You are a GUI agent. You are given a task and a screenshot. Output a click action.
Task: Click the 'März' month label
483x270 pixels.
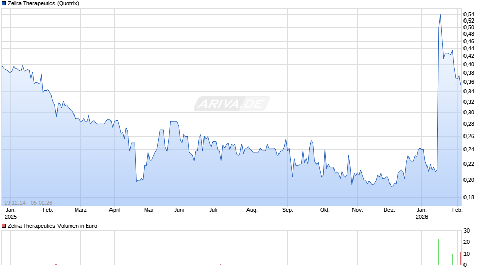coord(81,210)
